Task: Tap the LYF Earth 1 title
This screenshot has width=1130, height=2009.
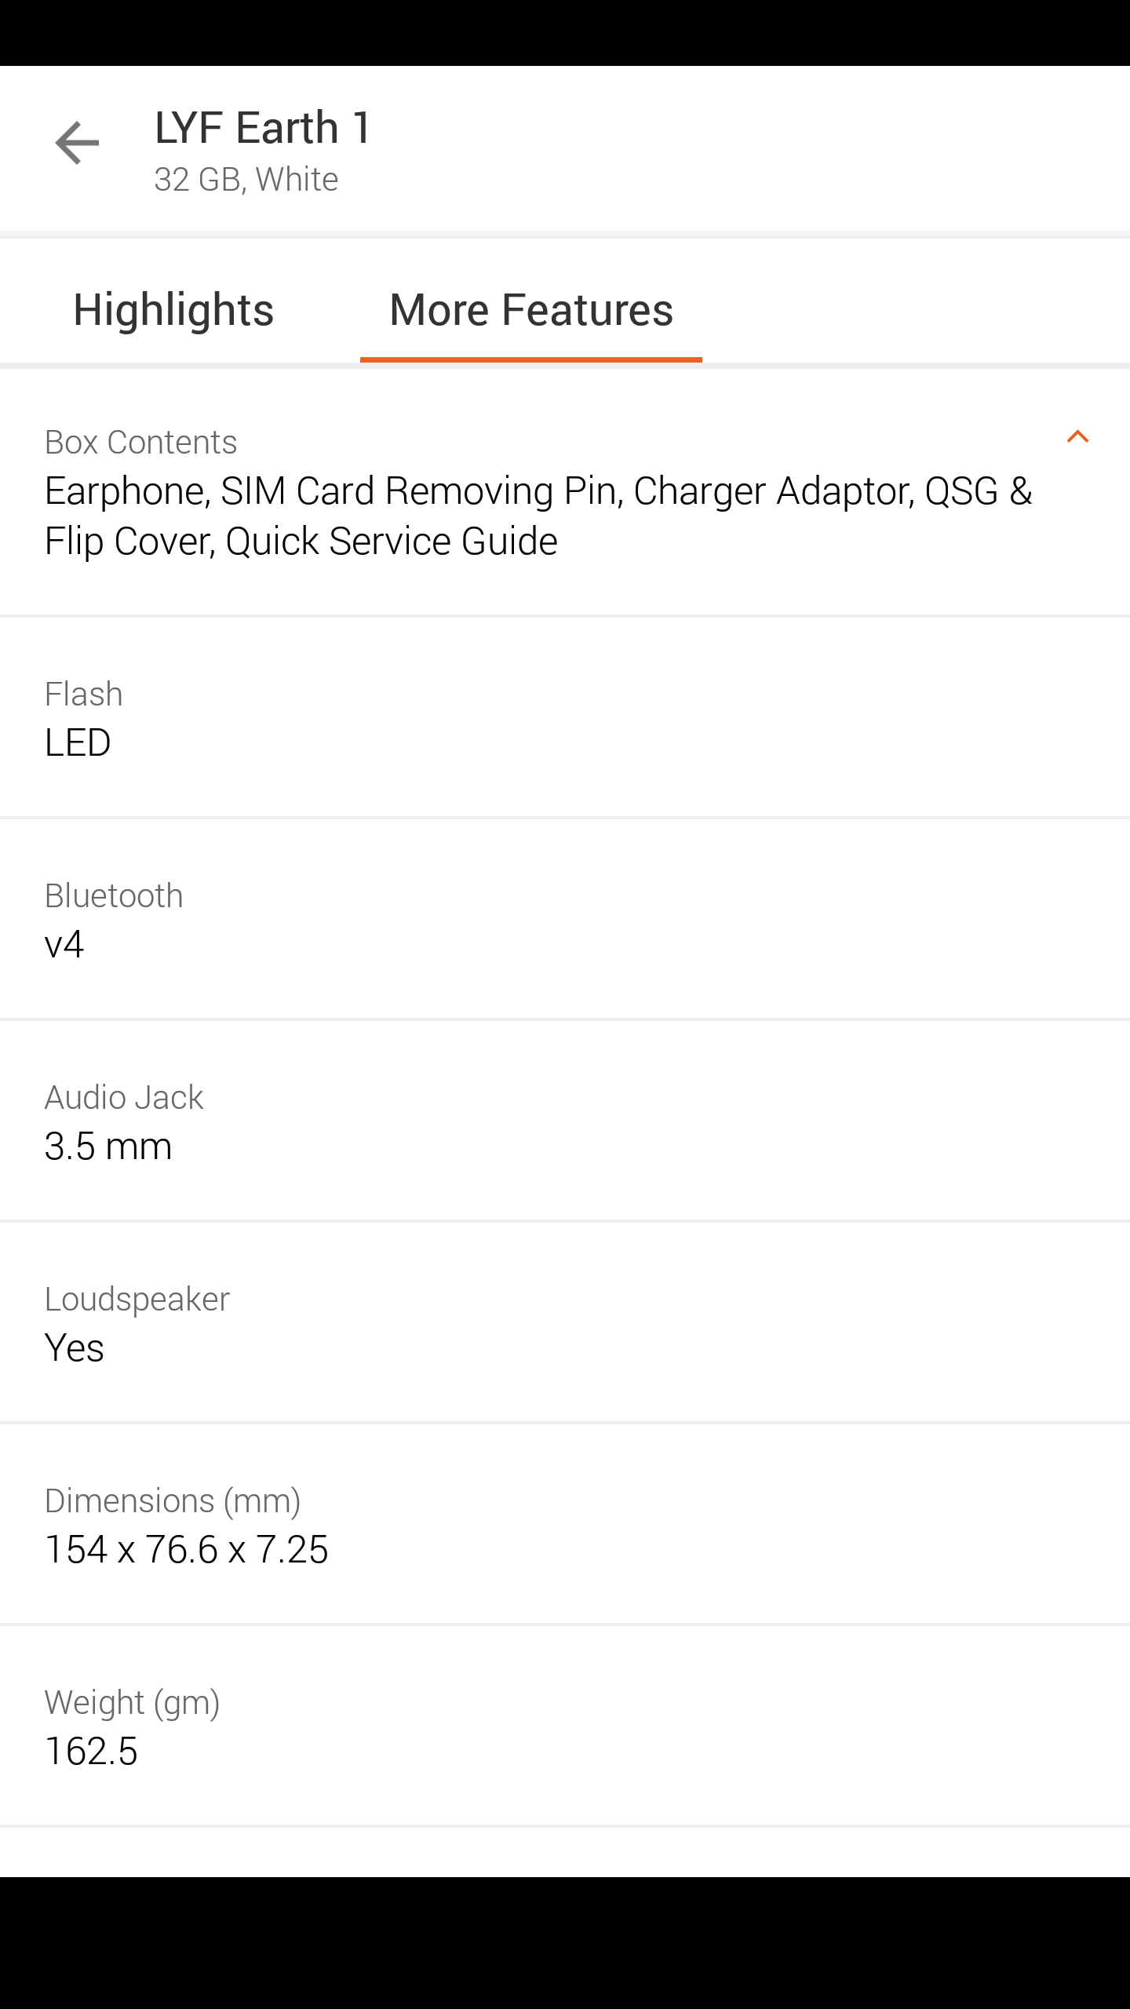Action: tap(263, 127)
